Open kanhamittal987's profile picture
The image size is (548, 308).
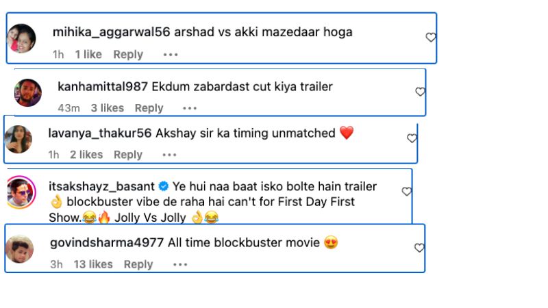click(x=28, y=92)
